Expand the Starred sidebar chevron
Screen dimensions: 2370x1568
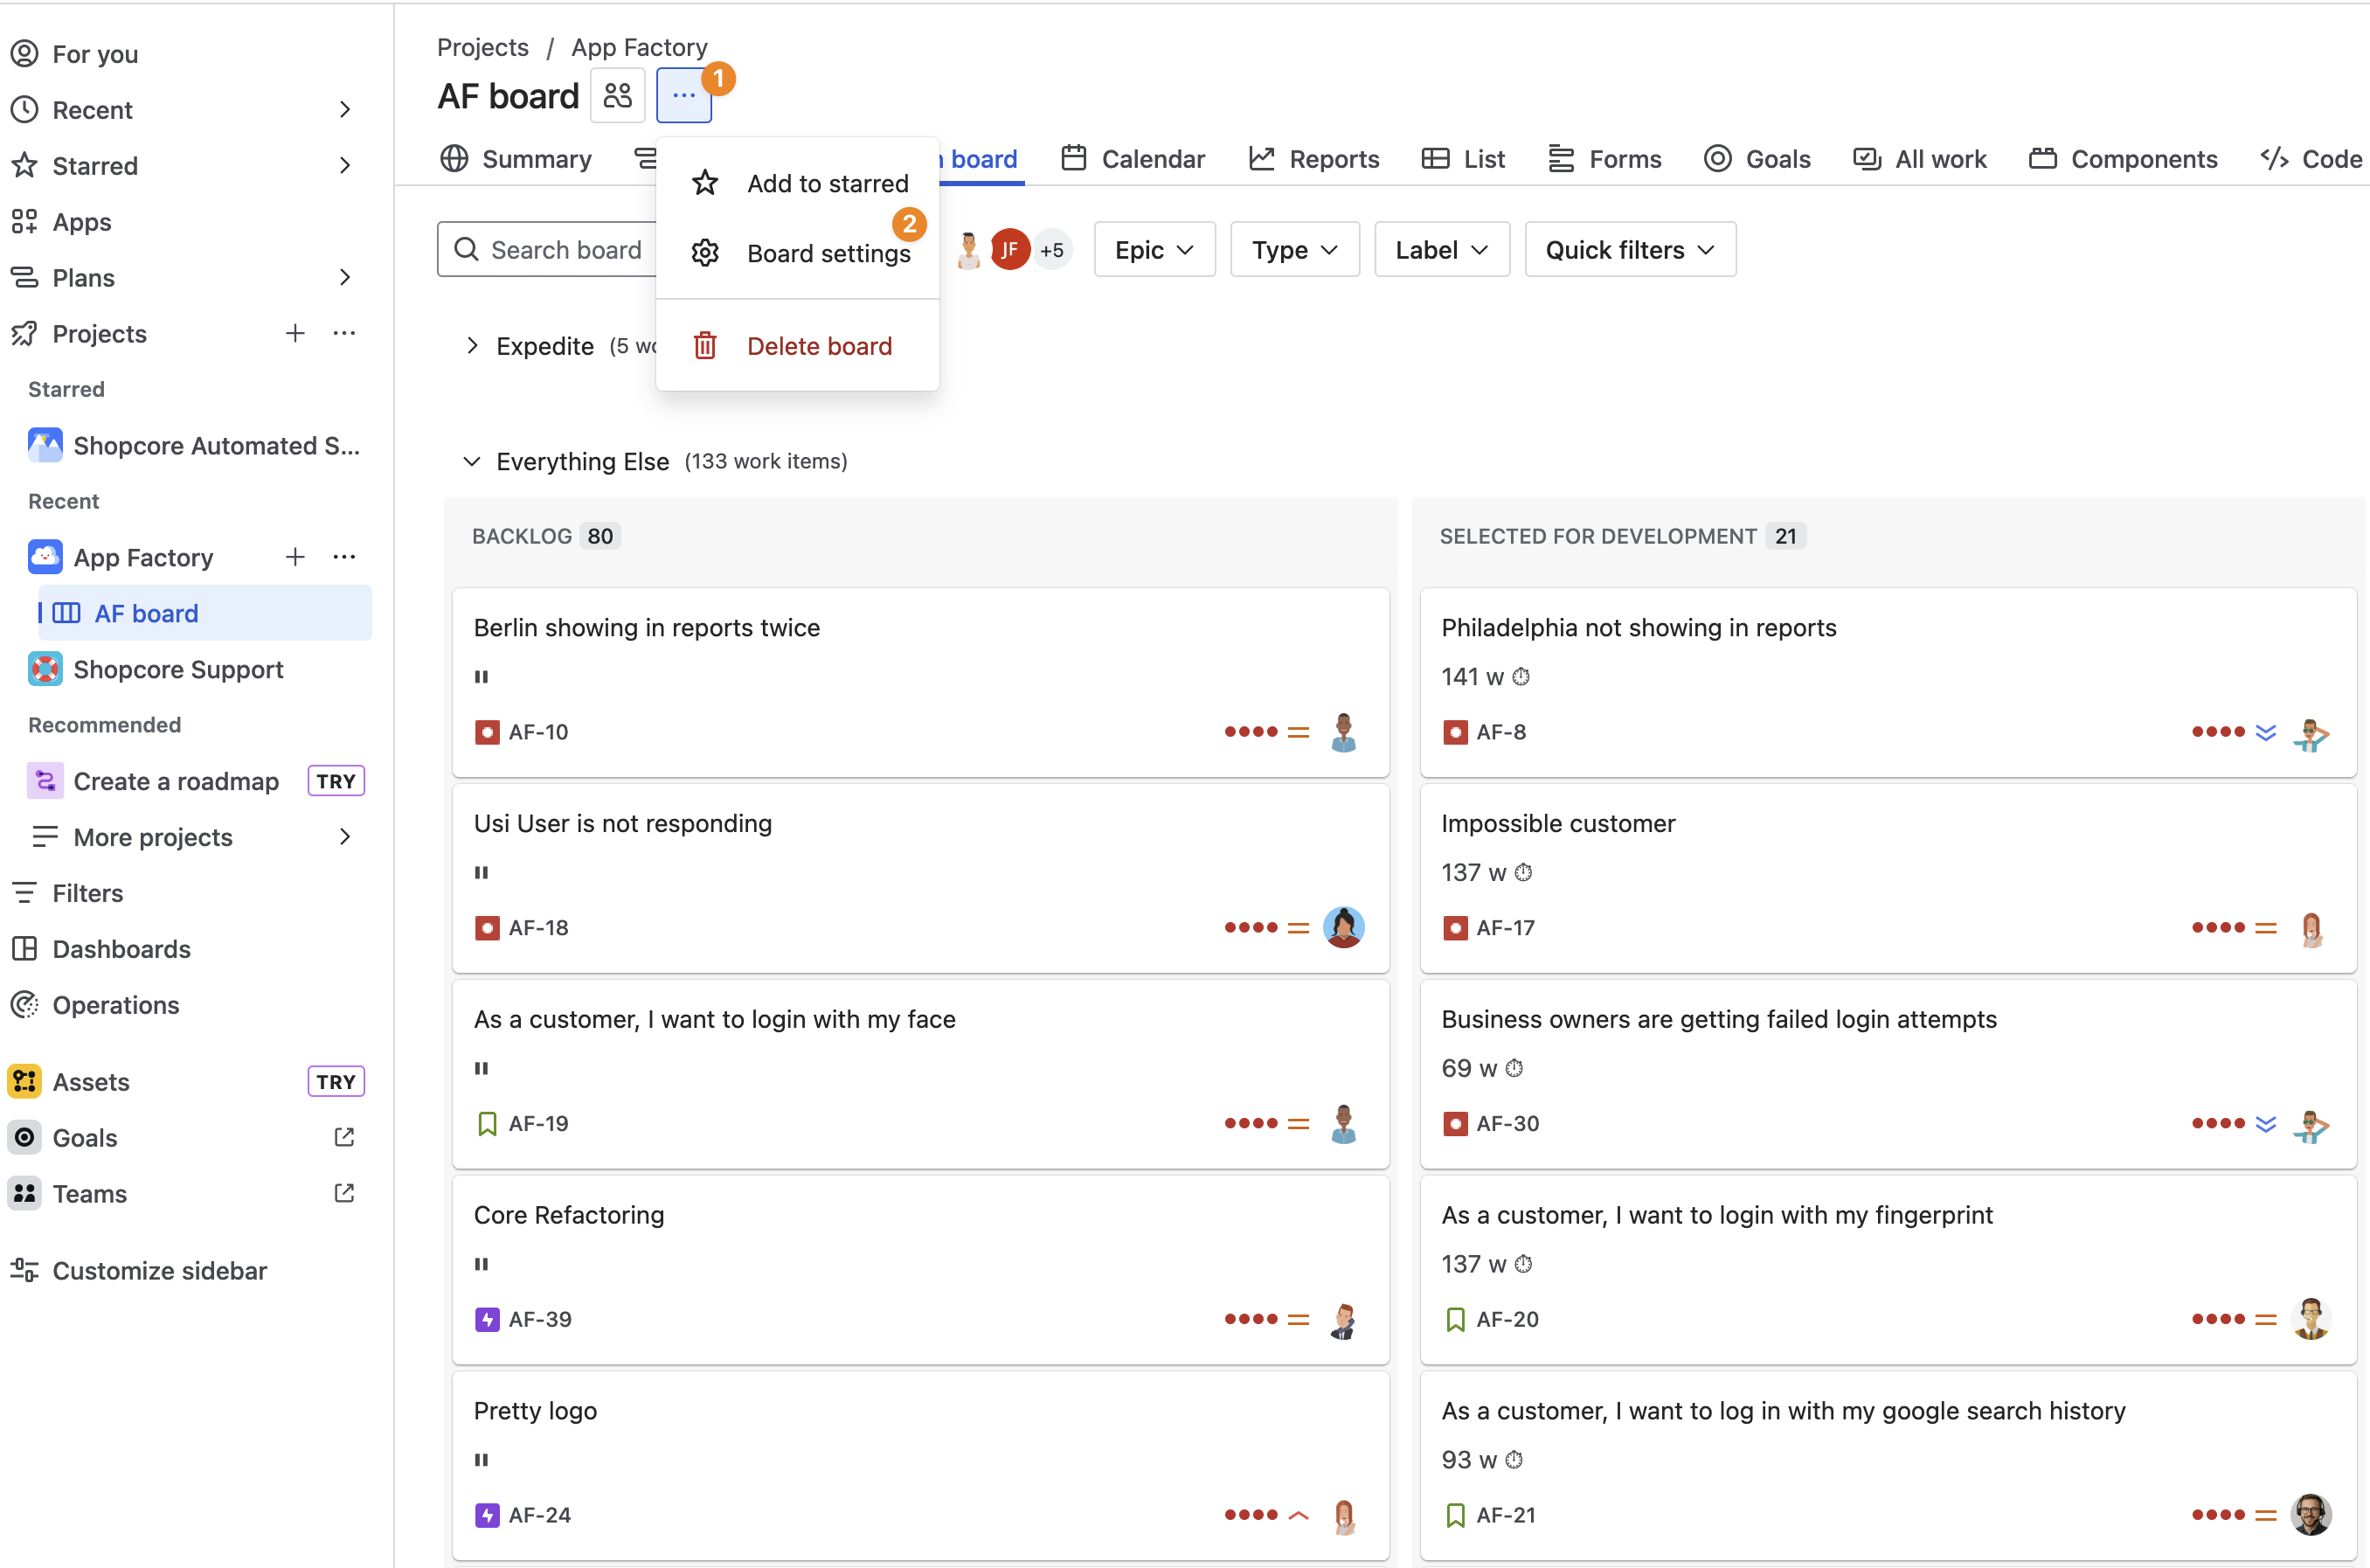(x=345, y=165)
